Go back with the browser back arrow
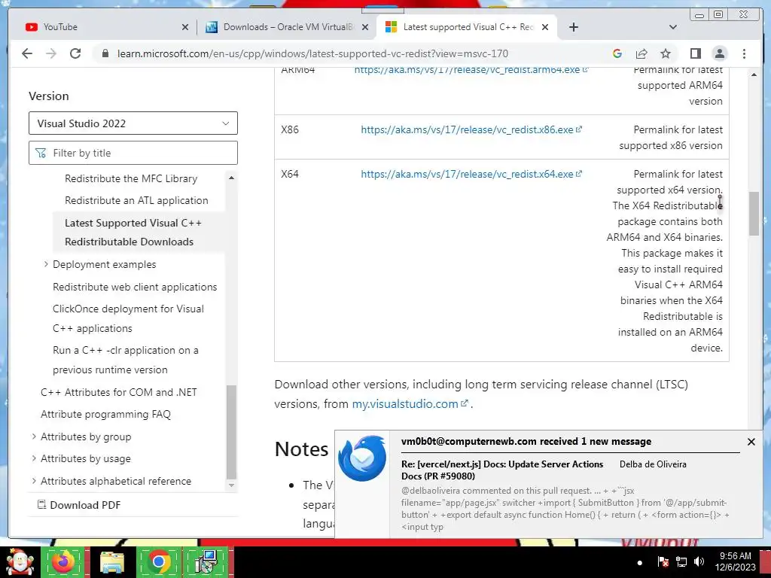The height and width of the screenshot is (578, 771). (x=27, y=53)
